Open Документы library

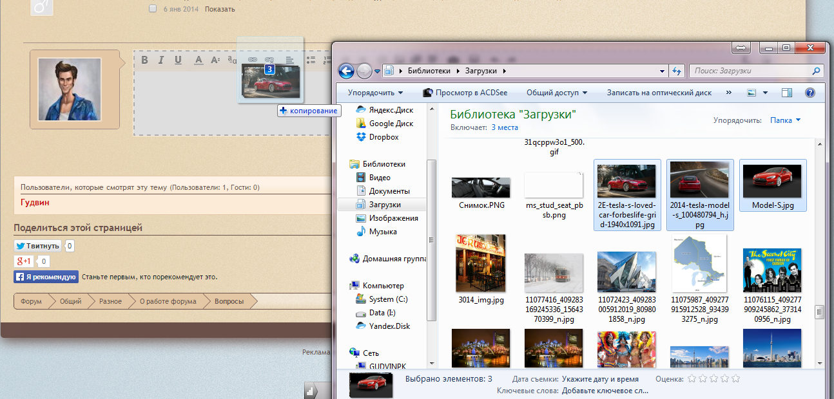[383, 191]
